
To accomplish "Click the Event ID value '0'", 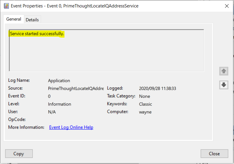I will 49,96.
